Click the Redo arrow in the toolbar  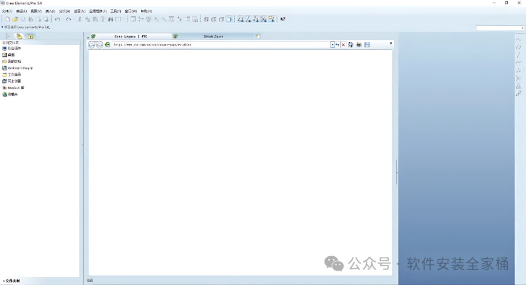pyautogui.click(x=69, y=19)
